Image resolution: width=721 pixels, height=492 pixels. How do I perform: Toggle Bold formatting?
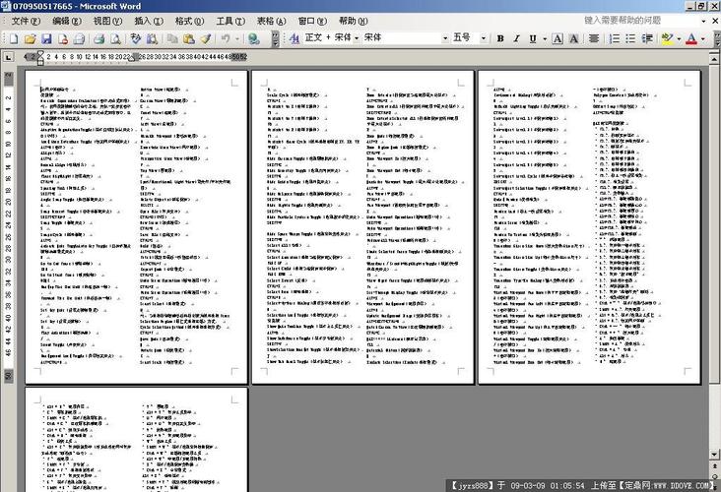coord(500,38)
